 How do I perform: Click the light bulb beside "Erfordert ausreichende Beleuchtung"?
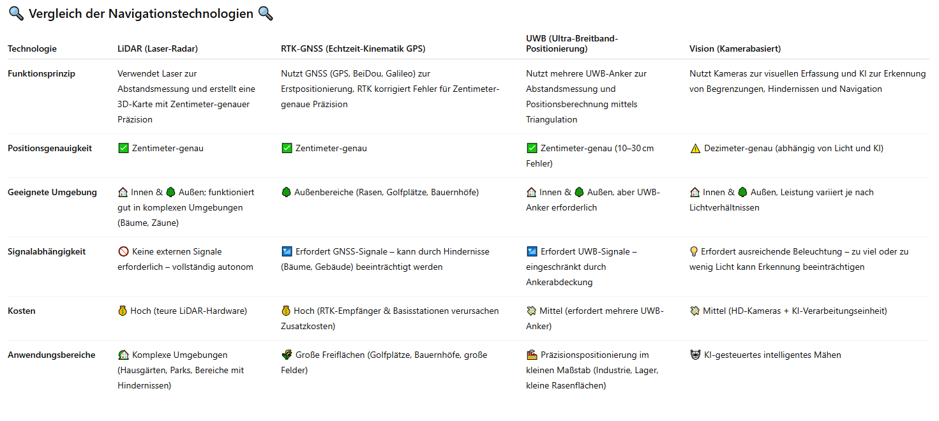click(x=694, y=252)
